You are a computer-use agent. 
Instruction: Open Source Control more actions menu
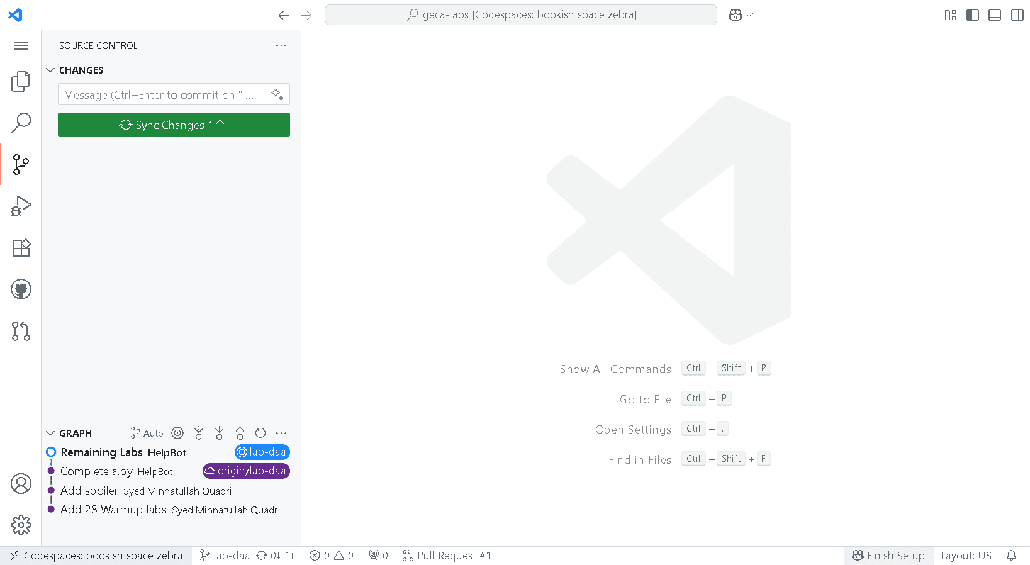tap(281, 45)
